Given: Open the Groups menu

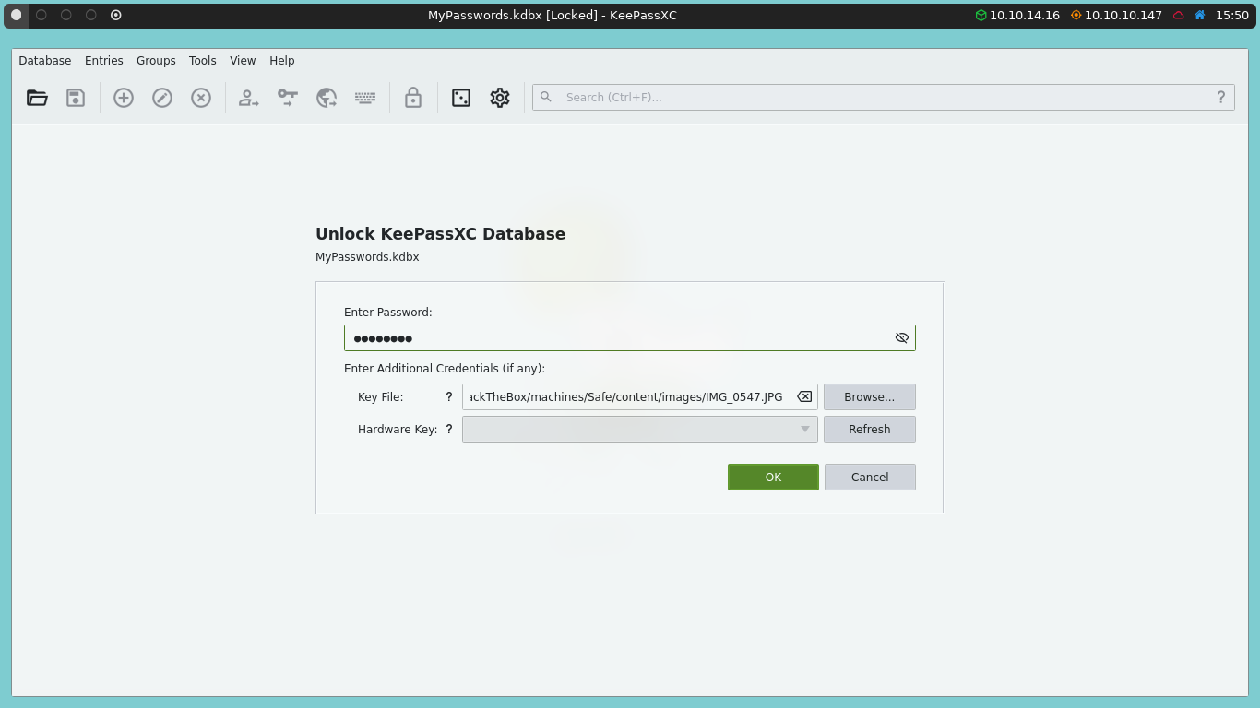Looking at the screenshot, I should point(156,61).
